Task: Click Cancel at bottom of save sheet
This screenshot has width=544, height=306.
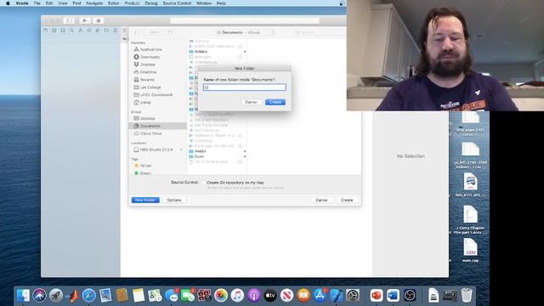Action: click(x=321, y=201)
